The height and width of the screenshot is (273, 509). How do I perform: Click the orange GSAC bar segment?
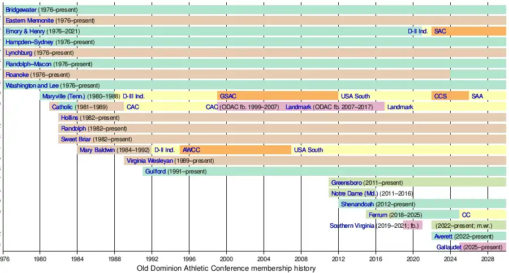point(277,96)
